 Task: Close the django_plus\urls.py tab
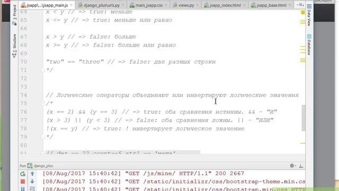pyautogui.click(x=123, y=5)
